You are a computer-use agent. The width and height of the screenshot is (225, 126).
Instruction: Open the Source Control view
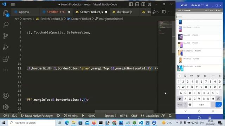6,36
